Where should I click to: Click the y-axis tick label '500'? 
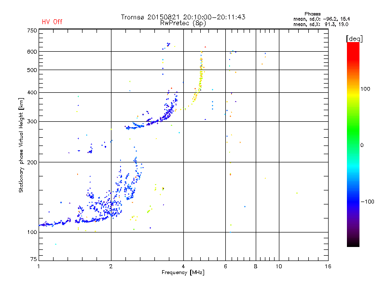tap(32, 70)
